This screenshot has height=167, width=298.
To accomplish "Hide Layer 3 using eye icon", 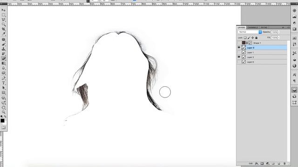I will [239, 47].
